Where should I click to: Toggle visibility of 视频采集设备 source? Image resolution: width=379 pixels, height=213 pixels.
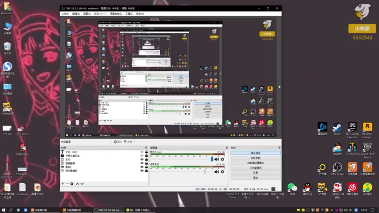(x=142, y=156)
